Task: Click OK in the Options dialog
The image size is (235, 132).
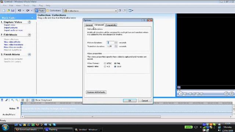Action: click(130, 100)
